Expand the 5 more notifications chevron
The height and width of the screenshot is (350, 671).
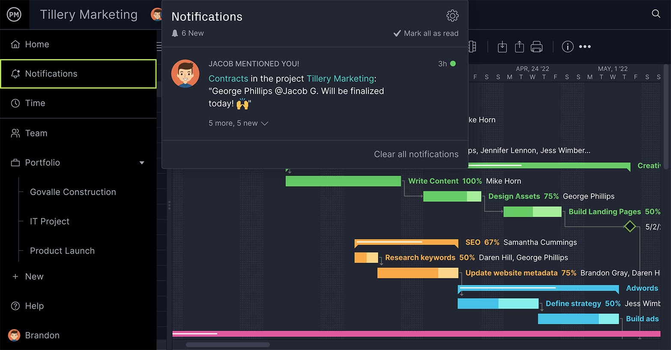pos(264,123)
